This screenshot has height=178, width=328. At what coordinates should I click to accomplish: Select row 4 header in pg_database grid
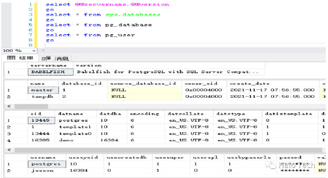pyautogui.click(x=16, y=140)
